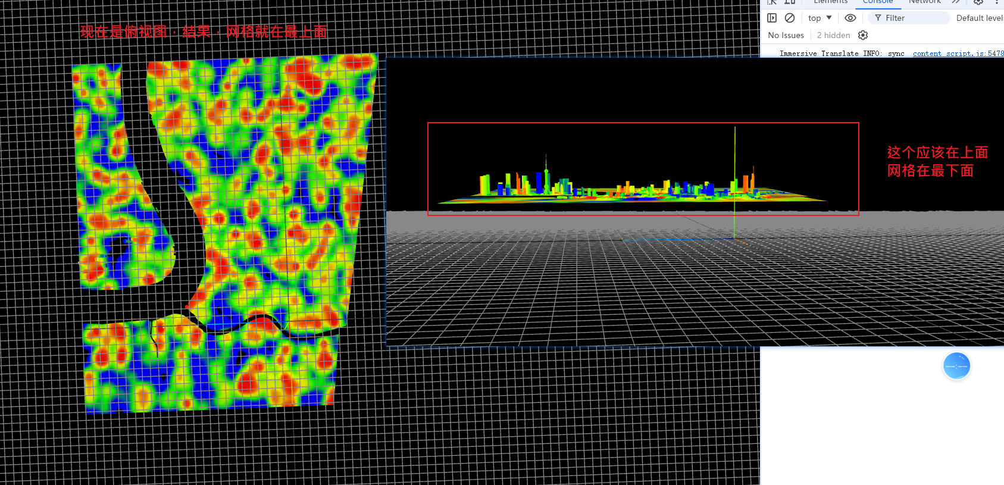Focus the console Filter input field
This screenshot has width=1004, height=485.
[909, 18]
